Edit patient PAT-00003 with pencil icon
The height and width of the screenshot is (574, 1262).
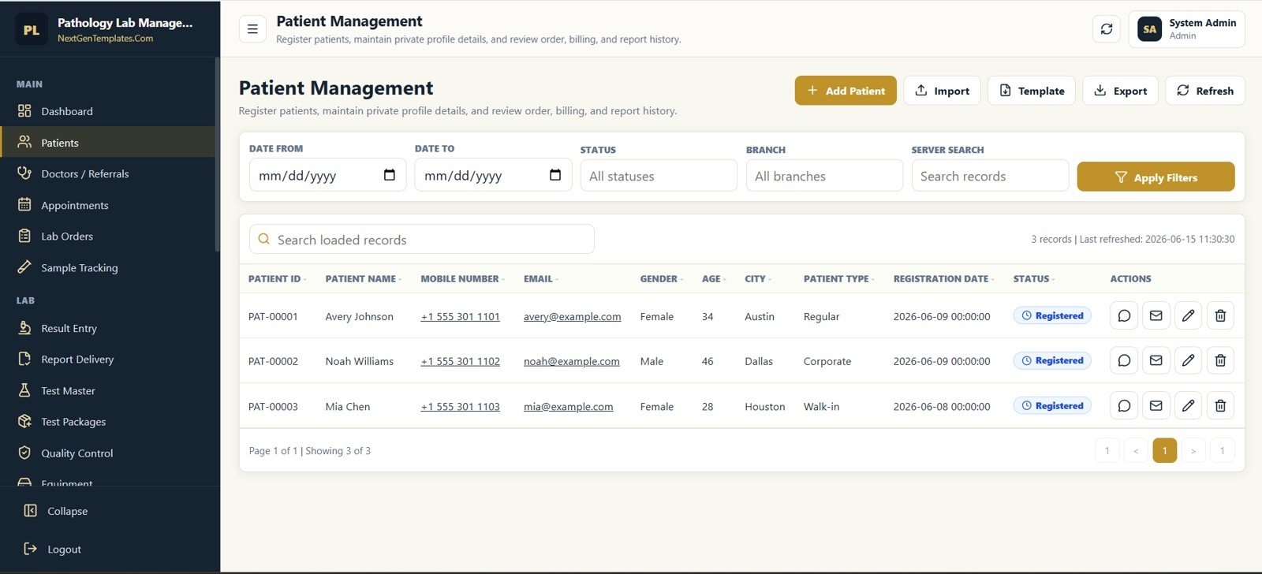point(1188,405)
